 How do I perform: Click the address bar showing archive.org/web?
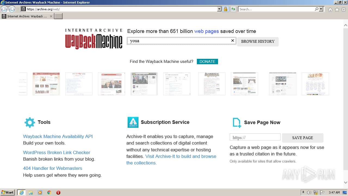[x=121, y=9]
